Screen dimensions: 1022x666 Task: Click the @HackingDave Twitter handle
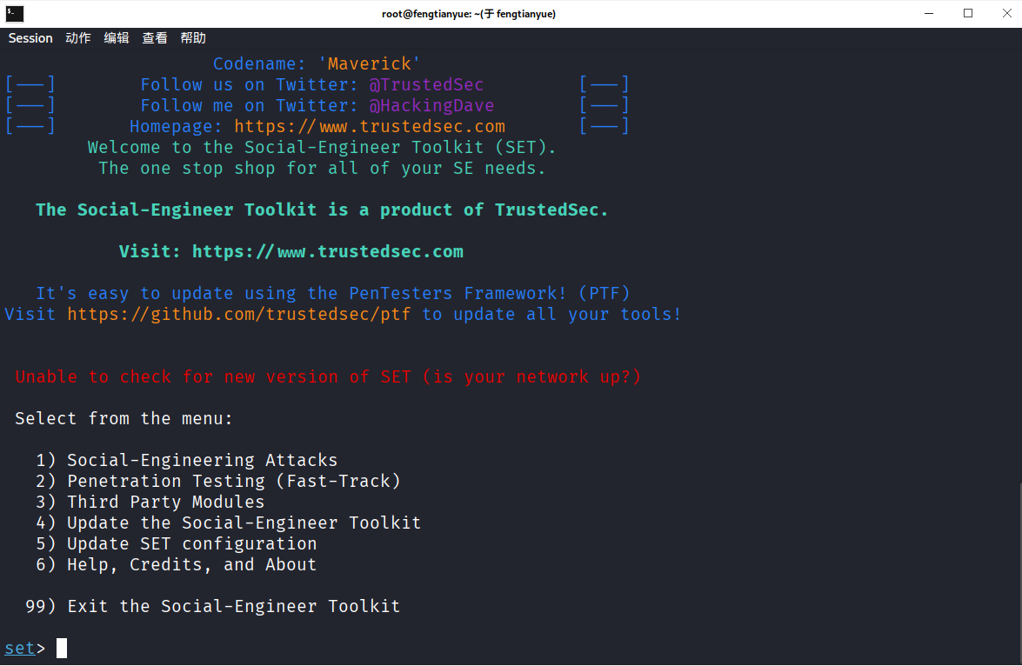coord(431,105)
